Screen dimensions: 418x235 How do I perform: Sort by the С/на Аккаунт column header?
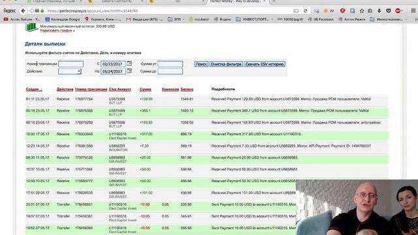click(x=120, y=89)
